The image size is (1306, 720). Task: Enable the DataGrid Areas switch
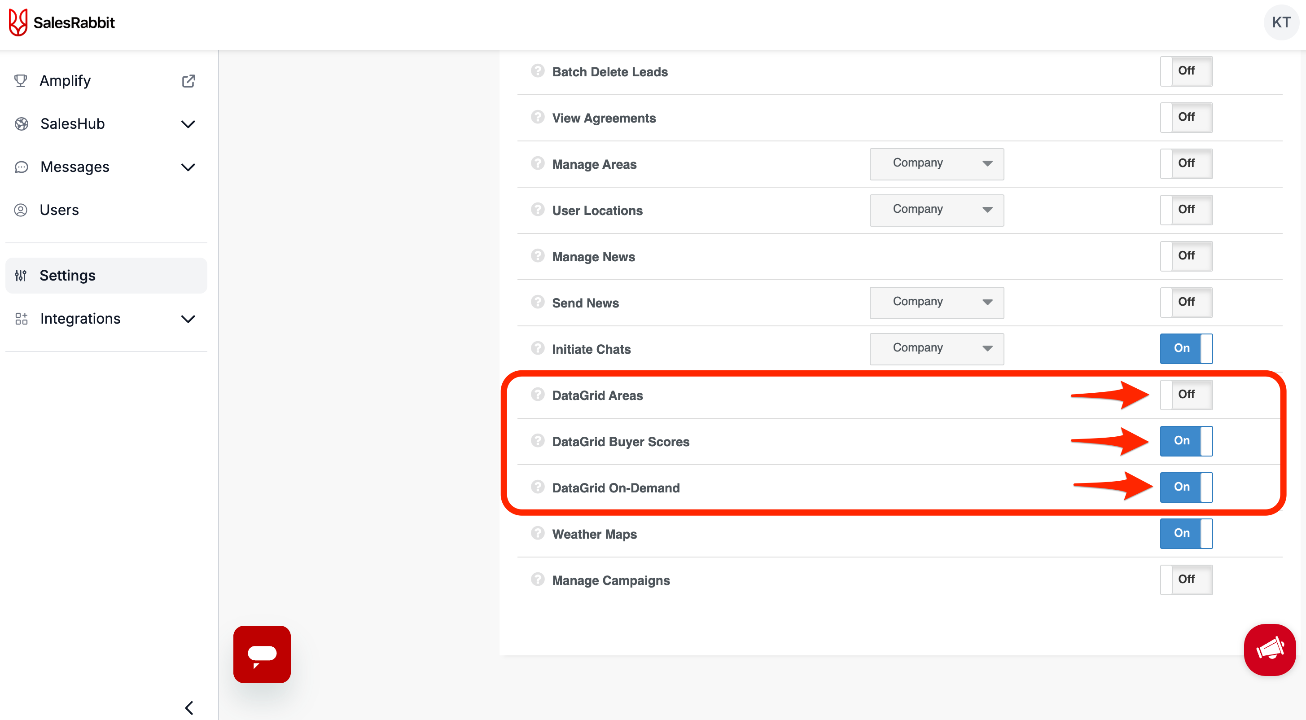click(1186, 395)
